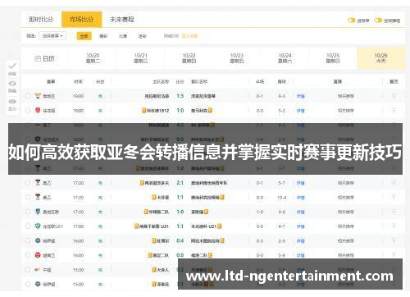This screenshot has height=297, width=410.
Task: Select the 10/23 date tab
Action: (x=237, y=58)
